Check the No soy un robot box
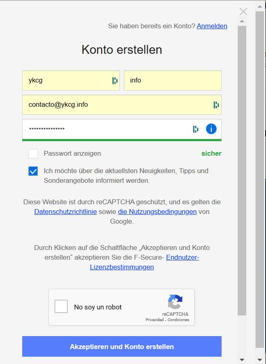The width and height of the screenshot is (266, 364). pyautogui.click(x=61, y=306)
